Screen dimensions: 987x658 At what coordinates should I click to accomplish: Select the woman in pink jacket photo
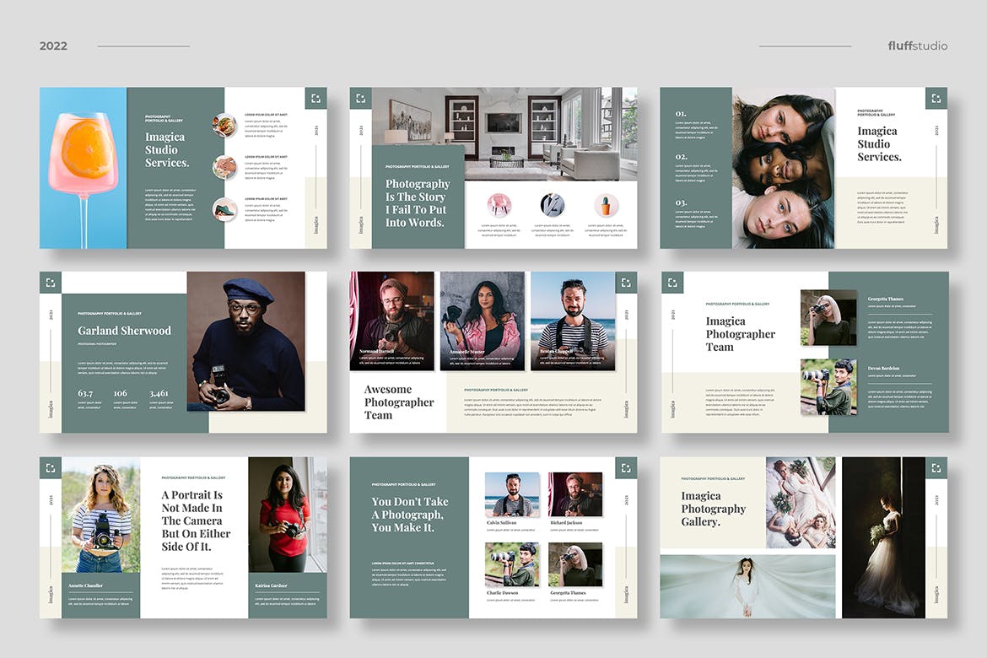[482, 321]
